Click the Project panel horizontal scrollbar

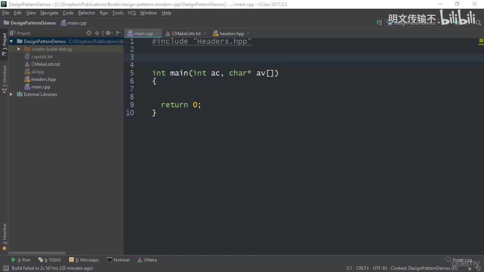point(37,253)
